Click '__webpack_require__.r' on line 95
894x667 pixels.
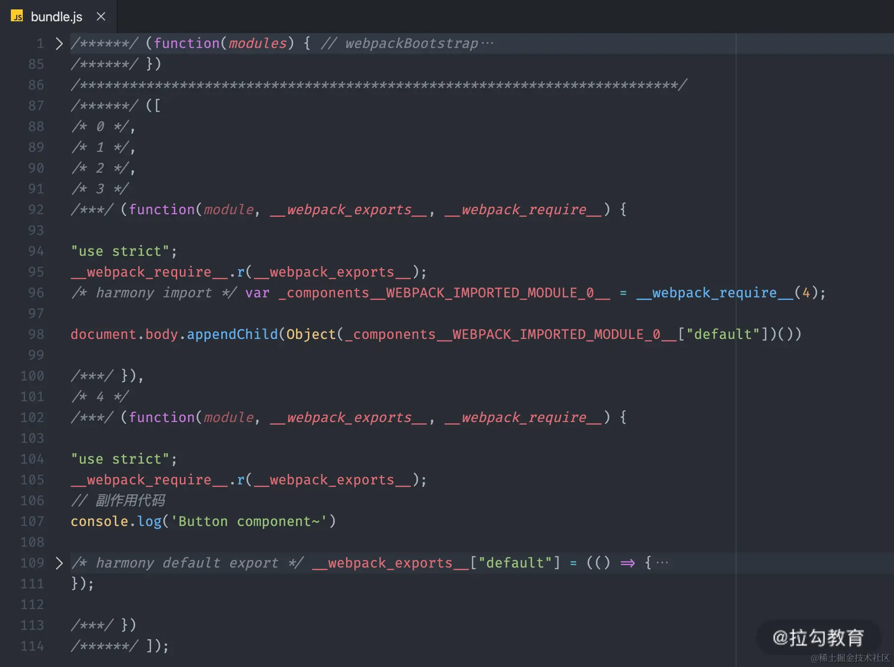point(158,272)
